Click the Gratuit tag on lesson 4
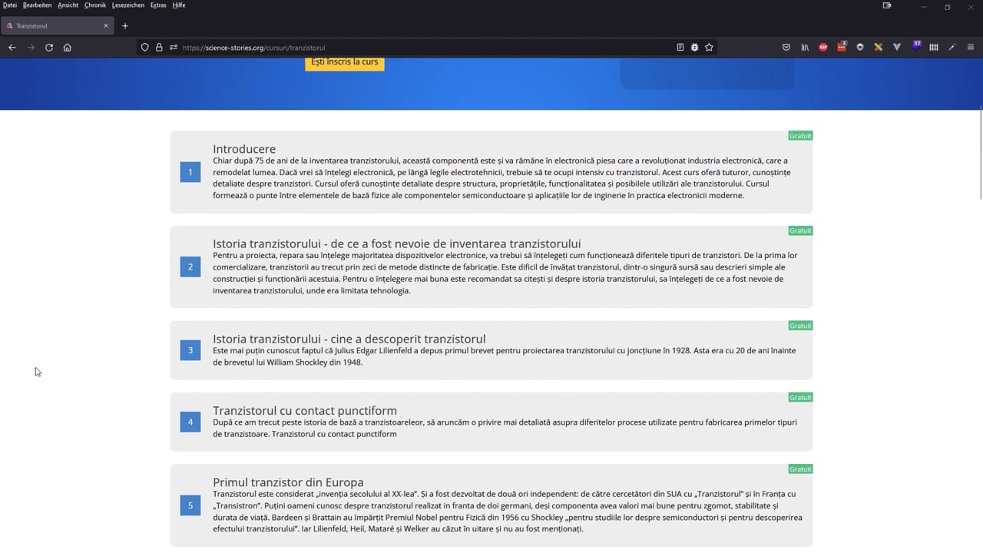 click(800, 398)
